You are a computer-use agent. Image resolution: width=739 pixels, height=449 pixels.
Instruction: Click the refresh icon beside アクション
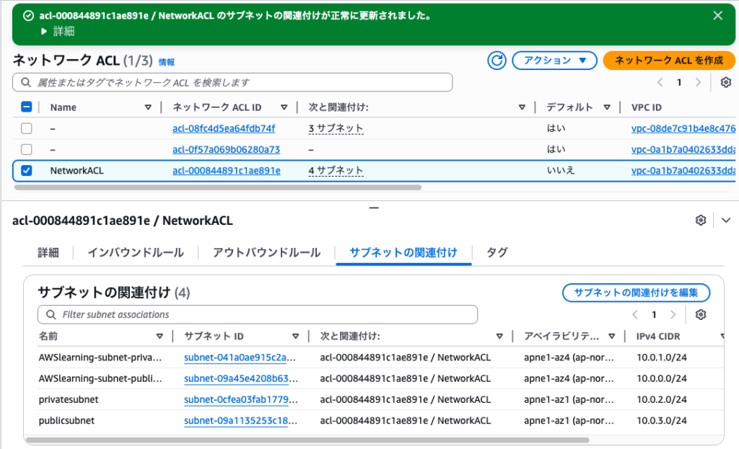pos(497,61)
